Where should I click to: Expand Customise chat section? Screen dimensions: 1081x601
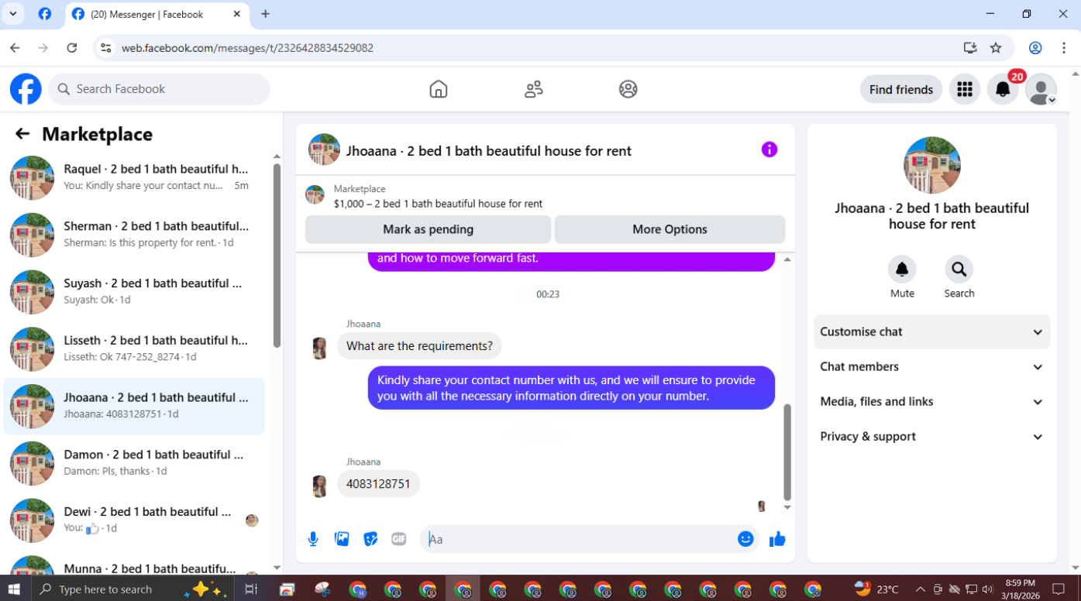[x=931, y=331]
